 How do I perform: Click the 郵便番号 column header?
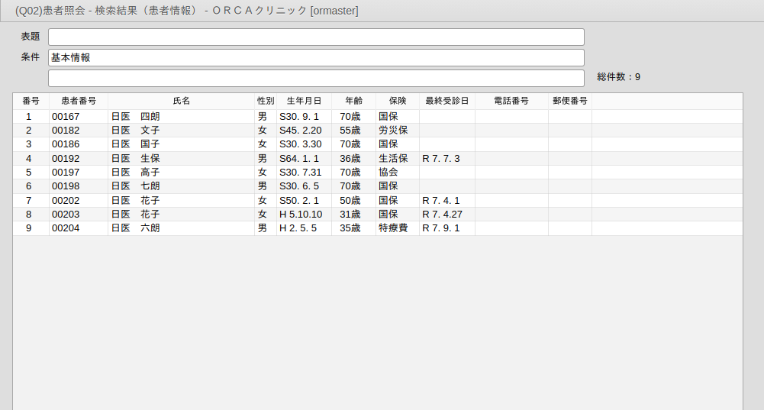pos(569,101)
